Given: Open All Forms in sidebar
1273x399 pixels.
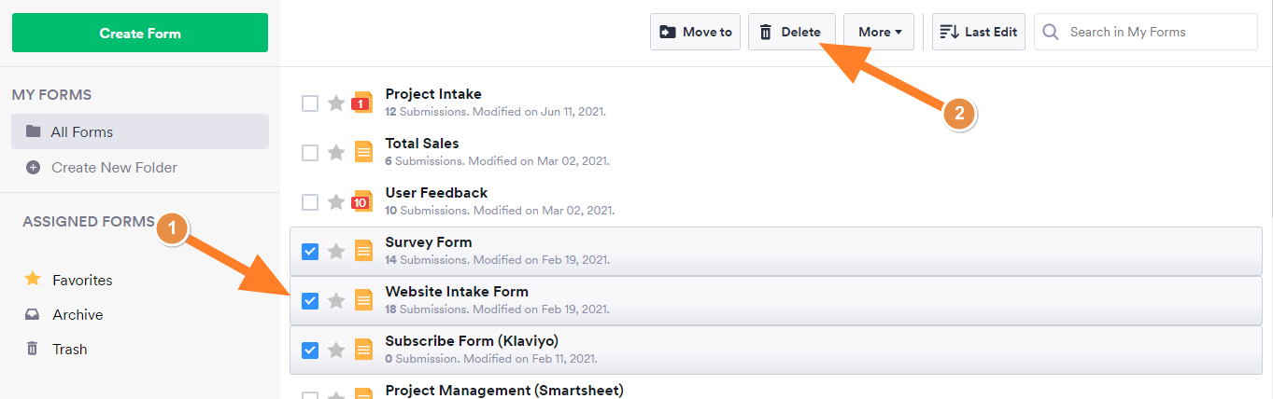Looking at the screenshot, I should (x=82, y=132).
